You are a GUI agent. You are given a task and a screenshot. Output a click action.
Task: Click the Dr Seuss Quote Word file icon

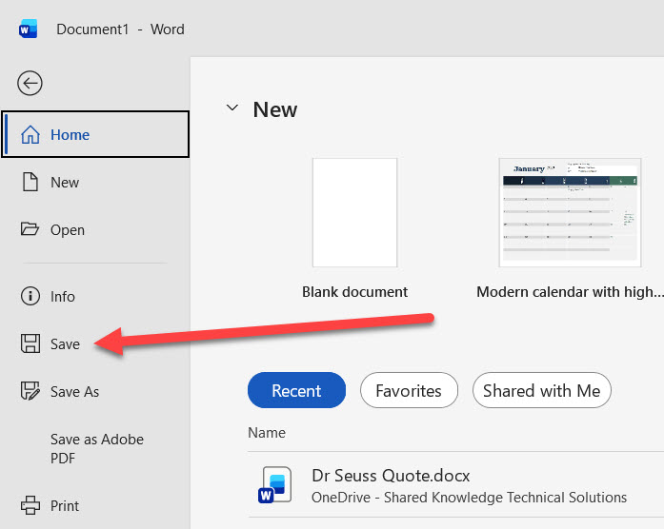tap(274, 485)
